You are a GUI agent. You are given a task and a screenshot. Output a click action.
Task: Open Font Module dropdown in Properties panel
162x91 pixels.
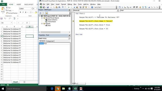point(69,38)
